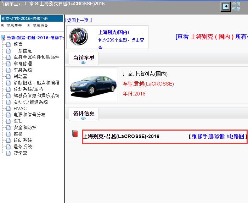Click the computer icon beside 当前:别克-君越-2016
Screen dimensions: 248x203
(x=3, y=38)
